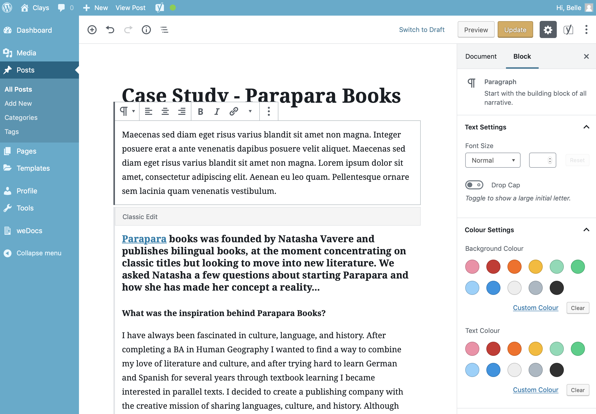Open block navigation list icon
This screenshot has width=596, height=414.
164,29
